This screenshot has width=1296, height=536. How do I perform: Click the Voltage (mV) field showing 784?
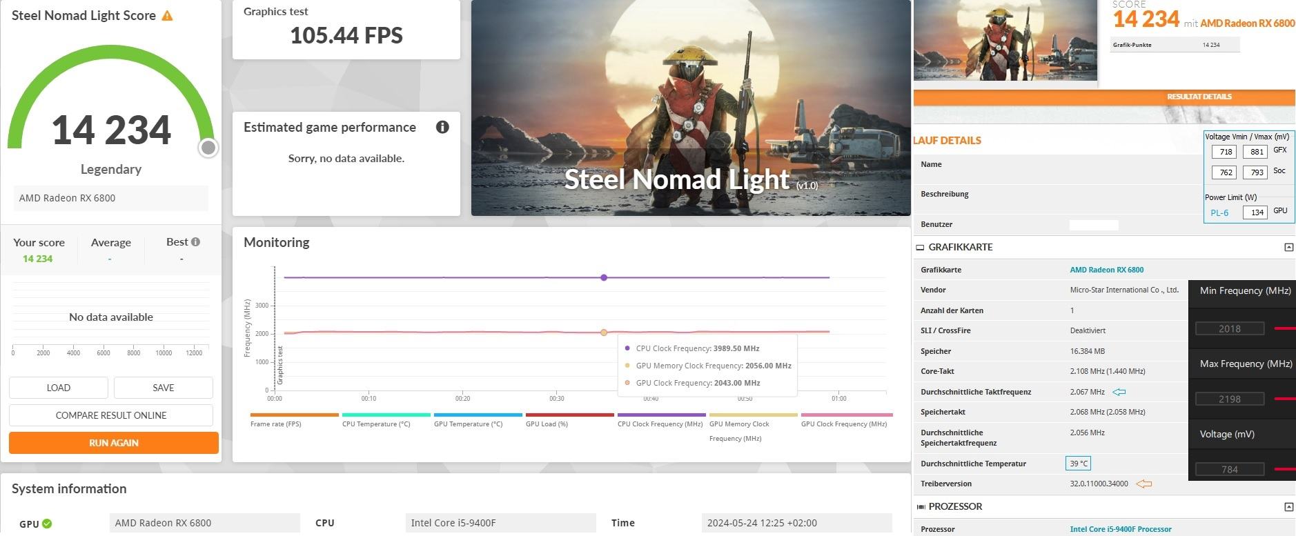[1230, 469]
